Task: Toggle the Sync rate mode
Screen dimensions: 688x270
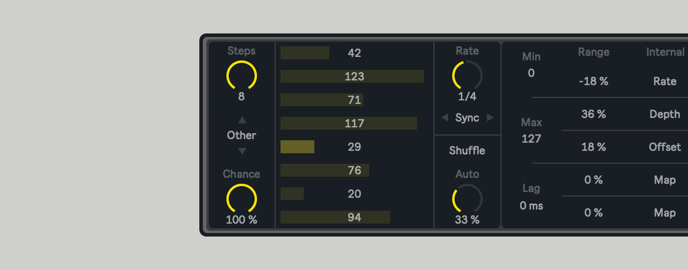Action: (x=467, y=118)
